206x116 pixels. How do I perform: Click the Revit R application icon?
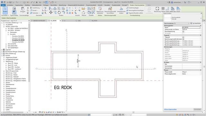click(x=2, y=2)
